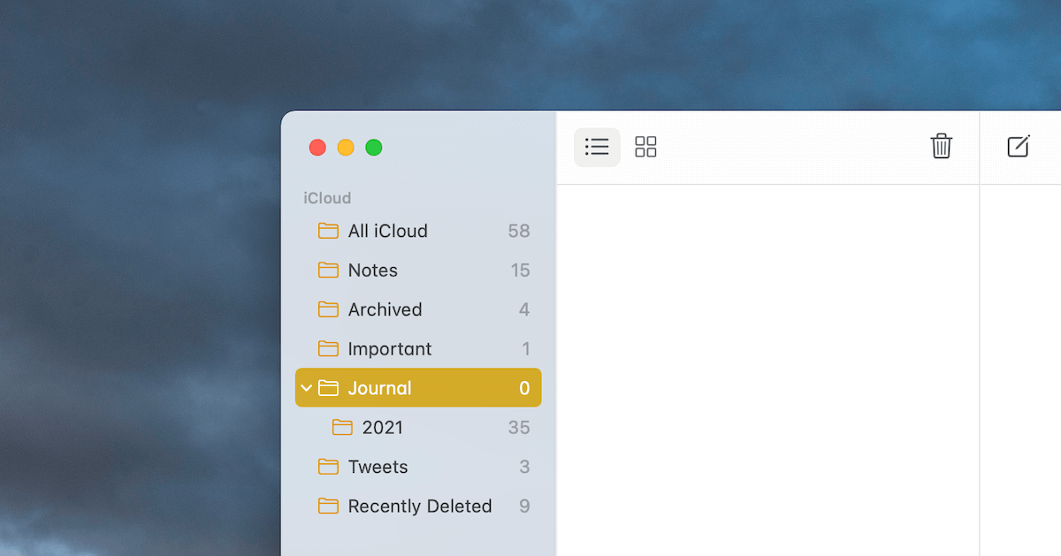Select the Archived folder
This screenshot has width=1061, height=556.
pos(385,308)
